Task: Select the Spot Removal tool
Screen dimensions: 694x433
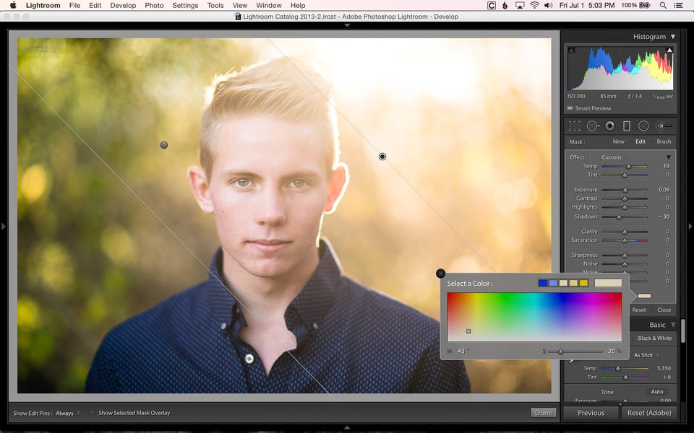Action: click(x=593, y=126)
